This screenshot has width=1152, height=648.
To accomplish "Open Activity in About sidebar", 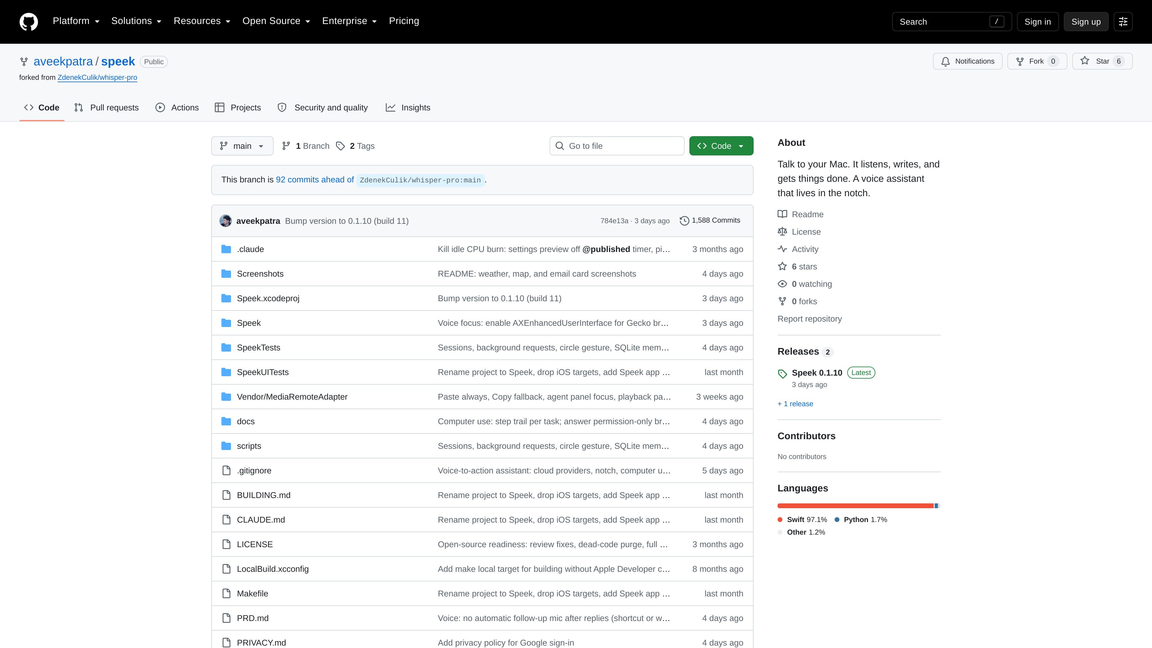I will tap(798, 249).
